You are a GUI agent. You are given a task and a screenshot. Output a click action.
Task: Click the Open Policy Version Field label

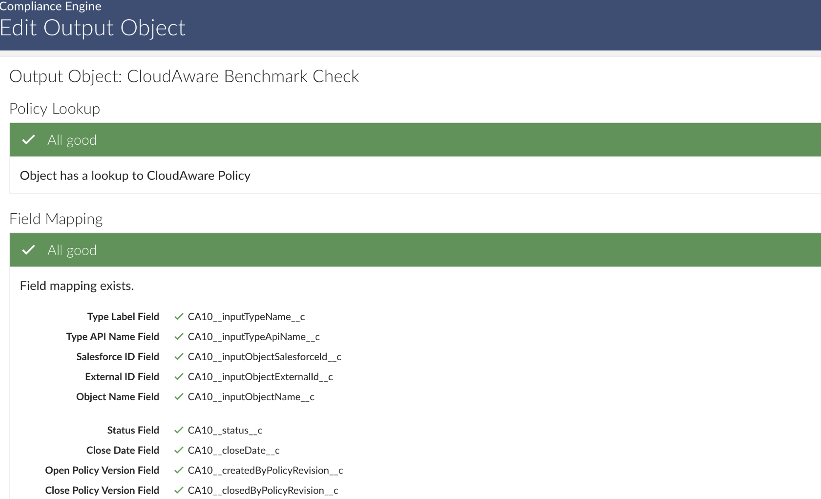tap(102, 470)
